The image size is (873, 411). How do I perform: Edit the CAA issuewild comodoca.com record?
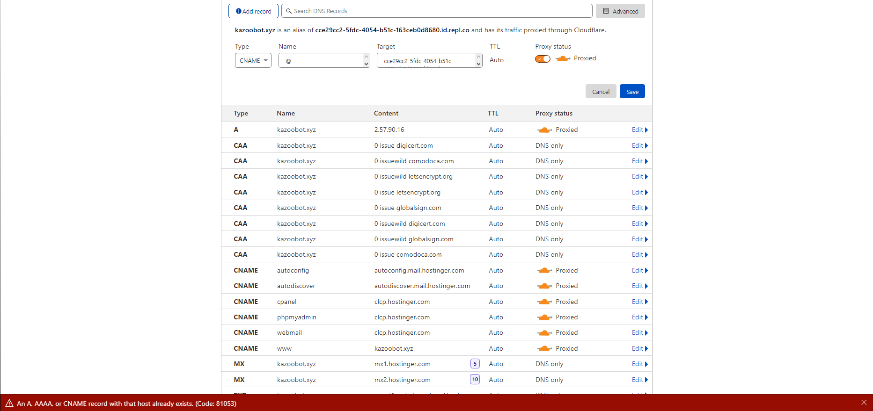point(639,161)
